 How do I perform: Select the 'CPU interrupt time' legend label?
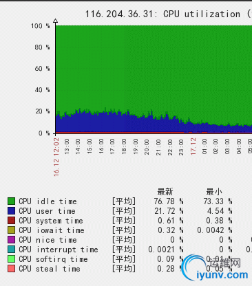coord(59,250)
